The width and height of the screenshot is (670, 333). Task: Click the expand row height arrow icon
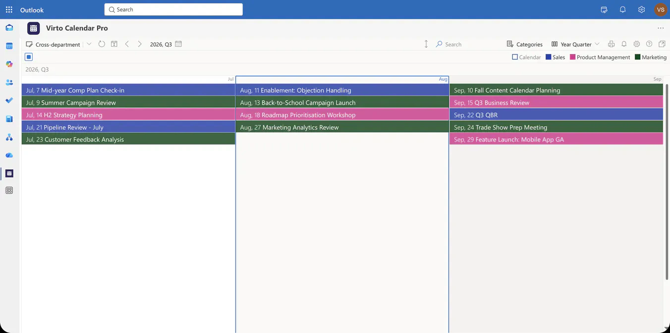(x=426, y=44)
